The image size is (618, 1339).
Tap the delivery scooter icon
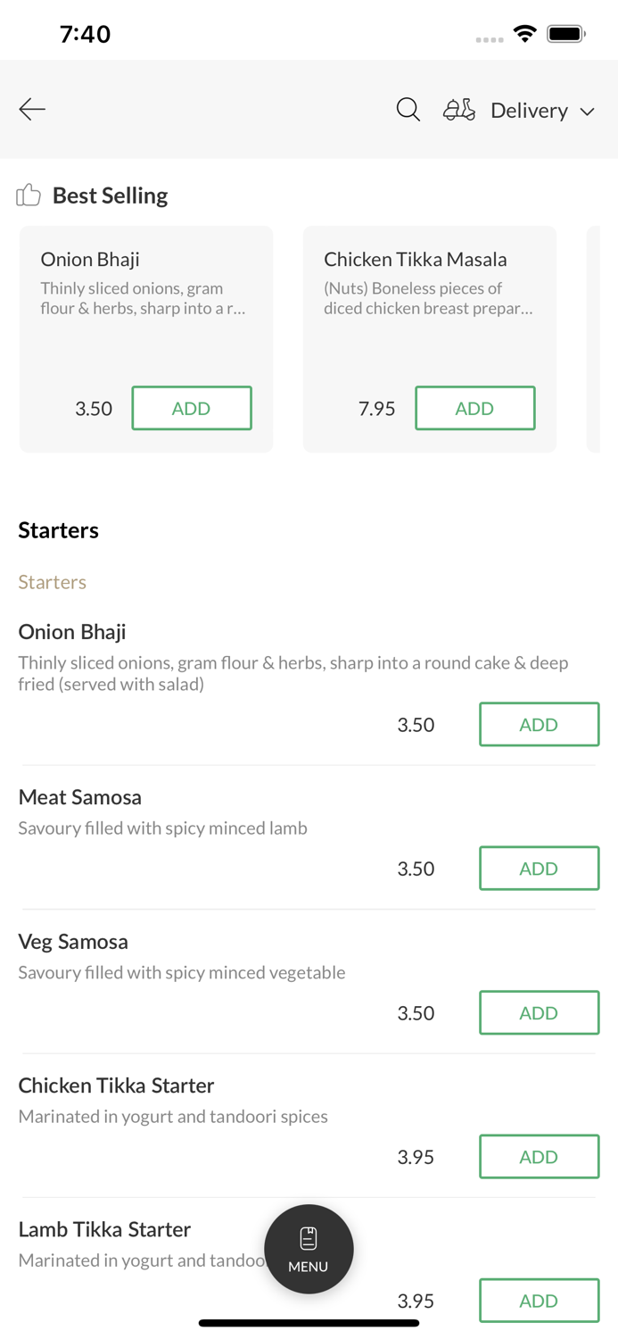(x=459, y=110)
